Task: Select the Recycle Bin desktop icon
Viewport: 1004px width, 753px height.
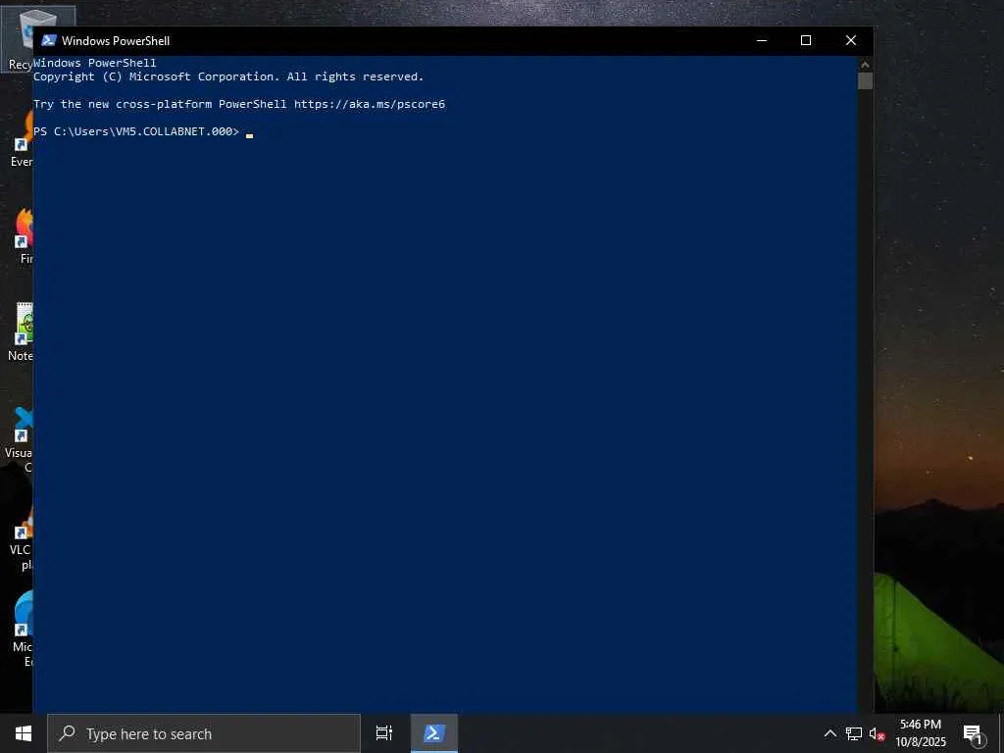Action: pos(18,38)
